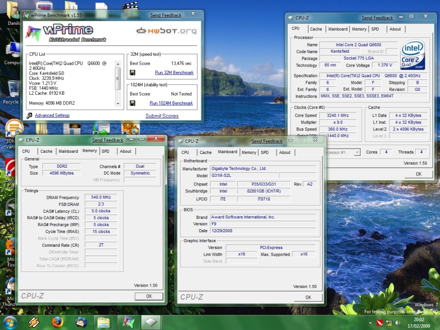The height and width of the screenshot is (330, 440).
Task: Open Processor selection dropdown in CPU-Z
Action: pos(357,152)
